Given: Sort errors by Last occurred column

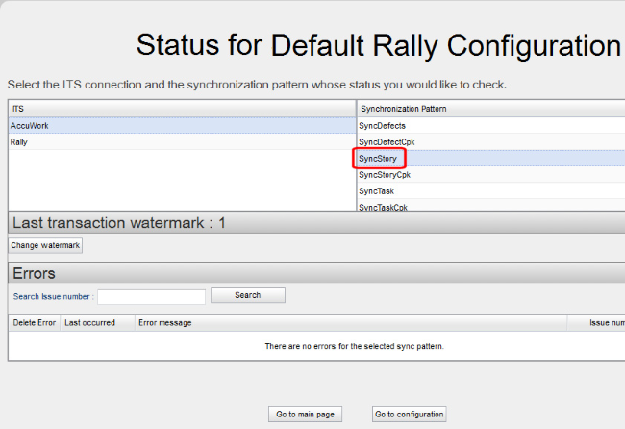Looking at the screenshot, I should point(96,323).
